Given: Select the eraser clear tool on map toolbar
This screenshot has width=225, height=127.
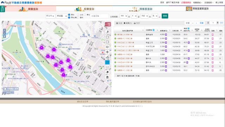Looking at the screenshot, I should [x=107, y=72].
